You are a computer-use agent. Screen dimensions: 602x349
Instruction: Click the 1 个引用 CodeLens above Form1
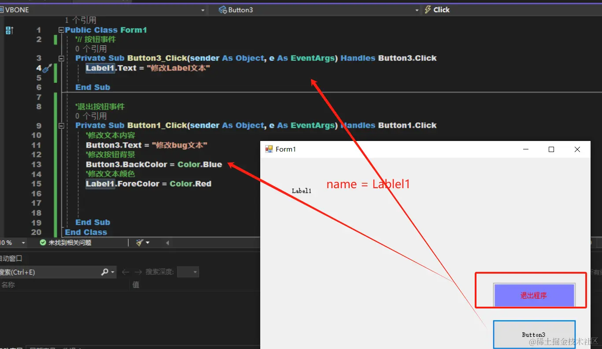[80, 20]
